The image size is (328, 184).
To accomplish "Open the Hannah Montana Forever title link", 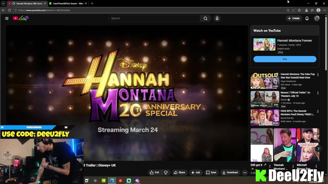I will 295,40.
